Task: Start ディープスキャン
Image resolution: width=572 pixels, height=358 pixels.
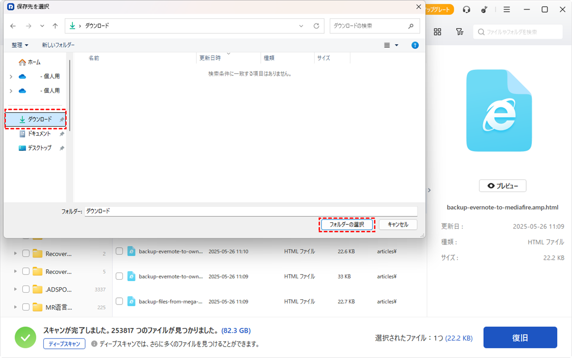Action: pos(64,344)
